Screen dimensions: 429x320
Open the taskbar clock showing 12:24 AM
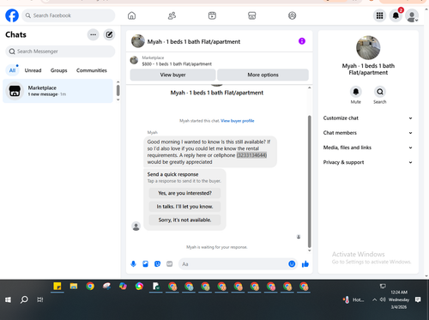(x=399, y=299)
